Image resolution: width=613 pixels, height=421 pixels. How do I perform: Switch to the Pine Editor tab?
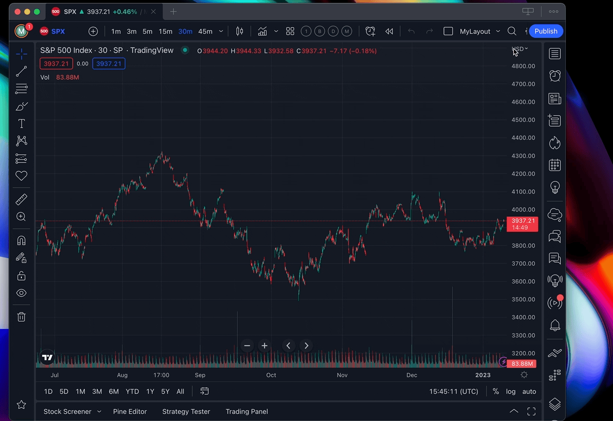[x=130, y=411]
